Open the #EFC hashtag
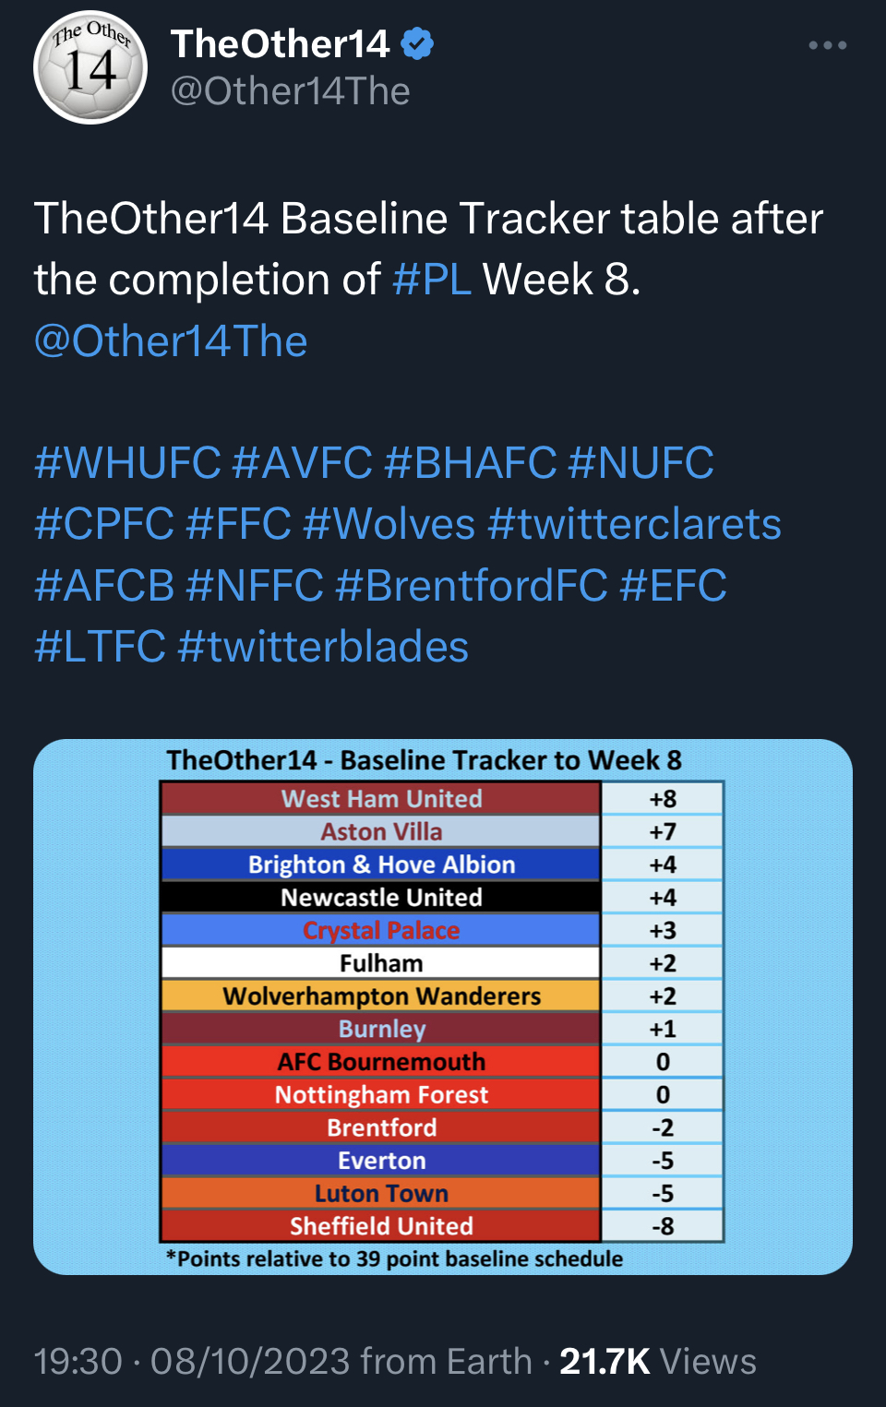 click(x=673, y=586)
